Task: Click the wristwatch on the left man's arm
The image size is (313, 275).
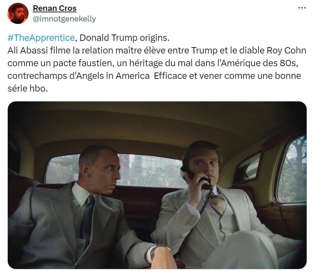Action: (153, 252)
